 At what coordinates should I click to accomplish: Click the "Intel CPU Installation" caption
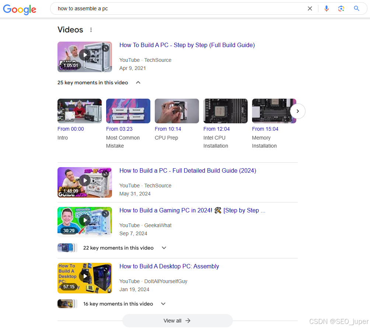[216, 142]
